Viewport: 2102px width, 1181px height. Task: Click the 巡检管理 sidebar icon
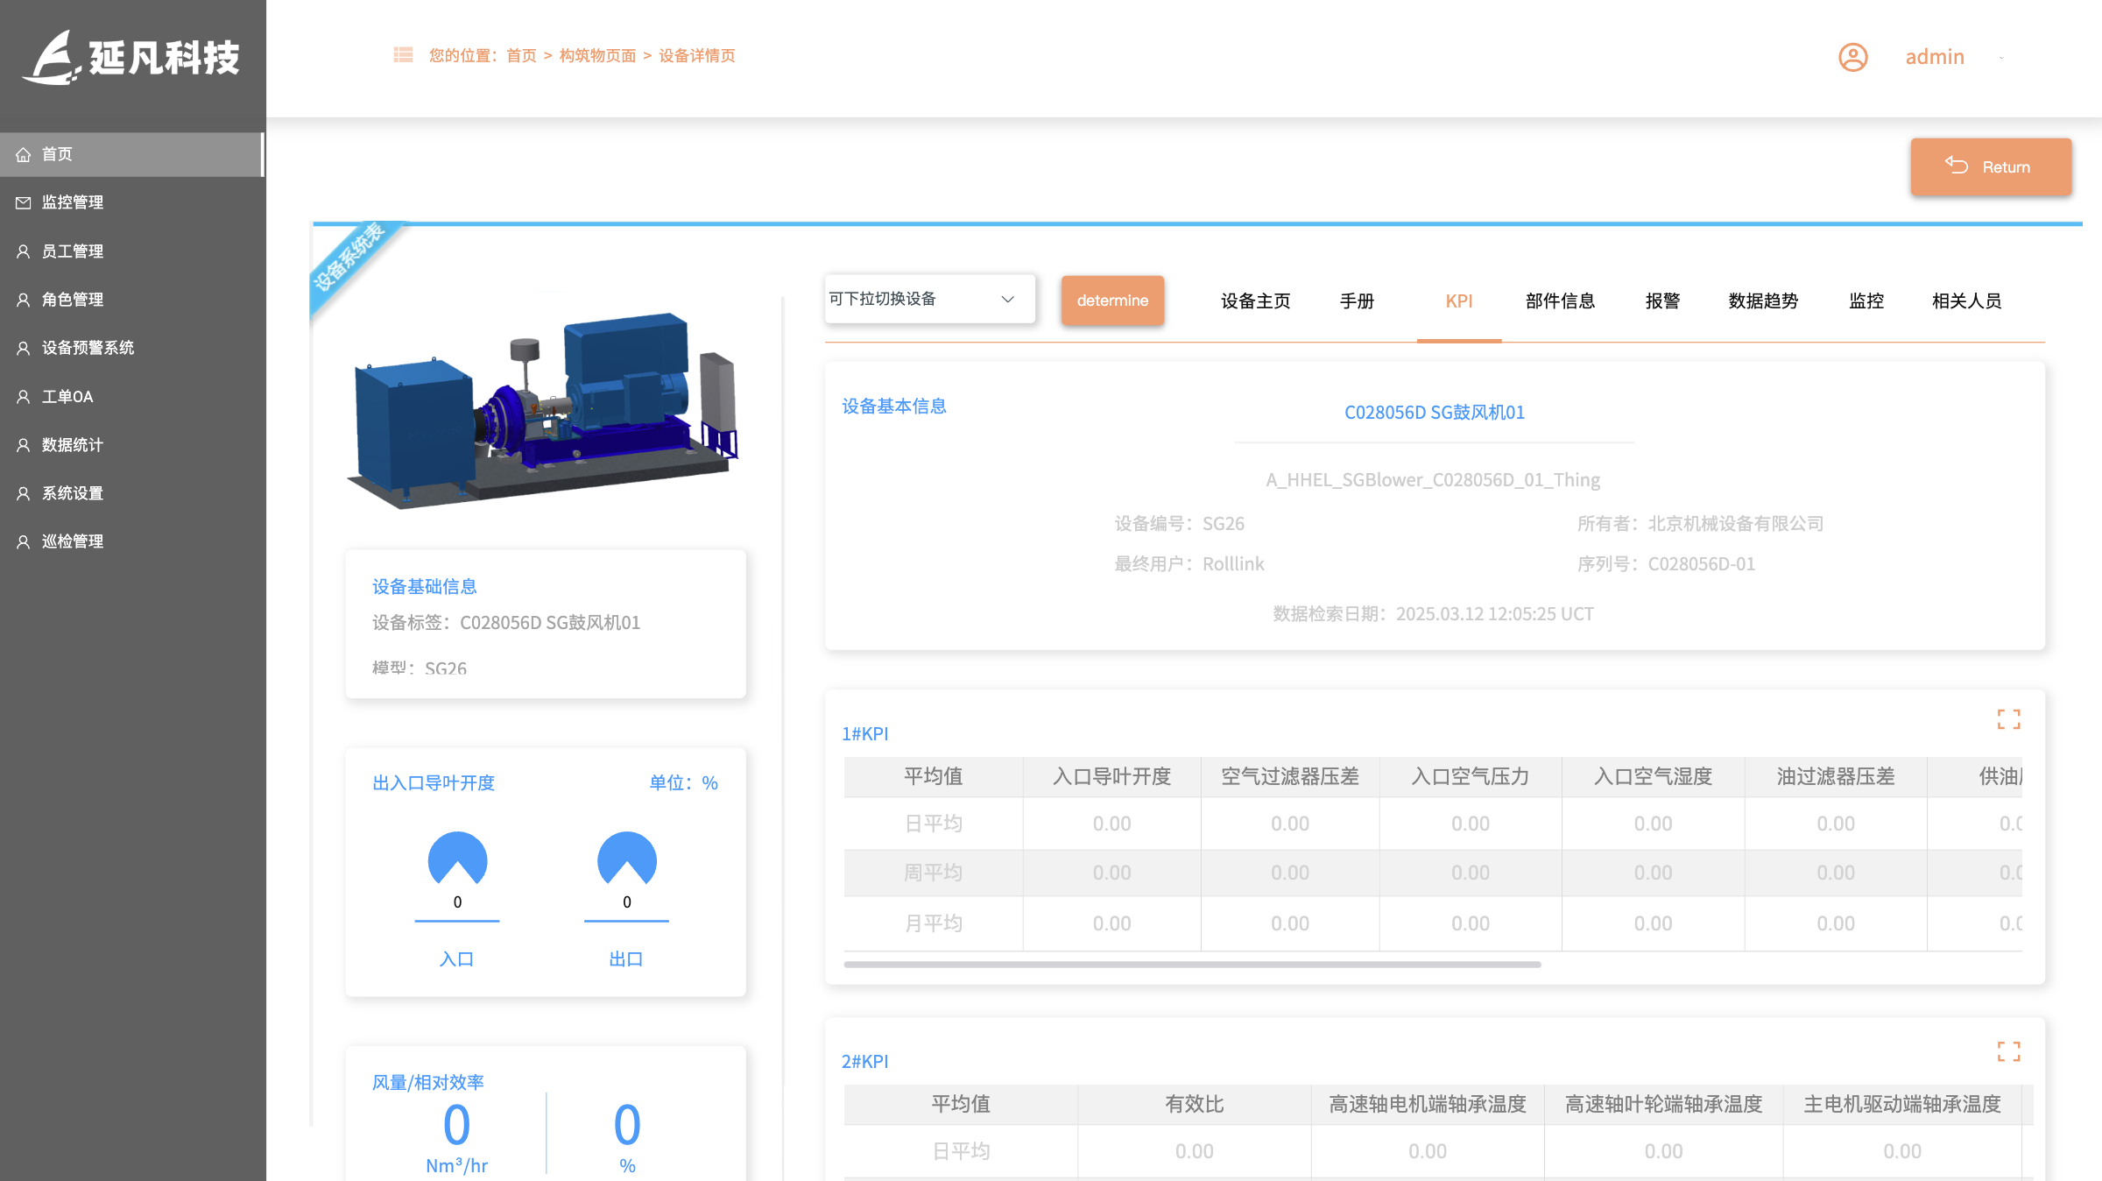point(24,541)
